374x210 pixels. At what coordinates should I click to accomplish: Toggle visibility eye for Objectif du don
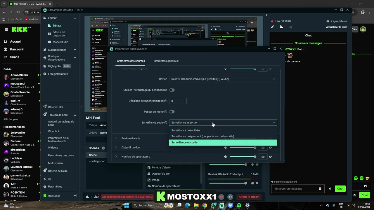(x=270, y=148)
